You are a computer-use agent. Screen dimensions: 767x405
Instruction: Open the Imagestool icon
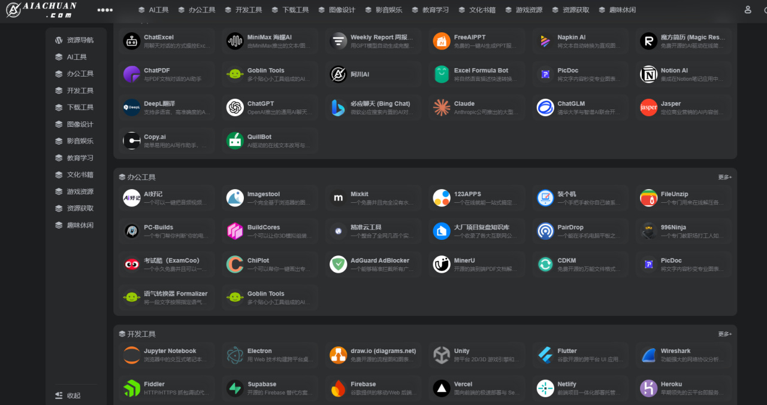tap(235, 197)
